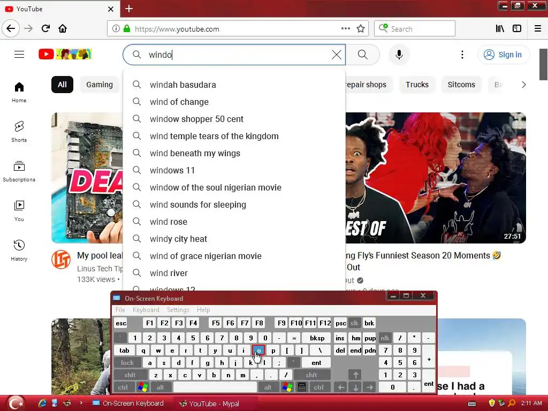The width and height of the screenshot is (548, 411).
Task: Choose suggestion 'windy city heat'
Action: pos(234,239)
